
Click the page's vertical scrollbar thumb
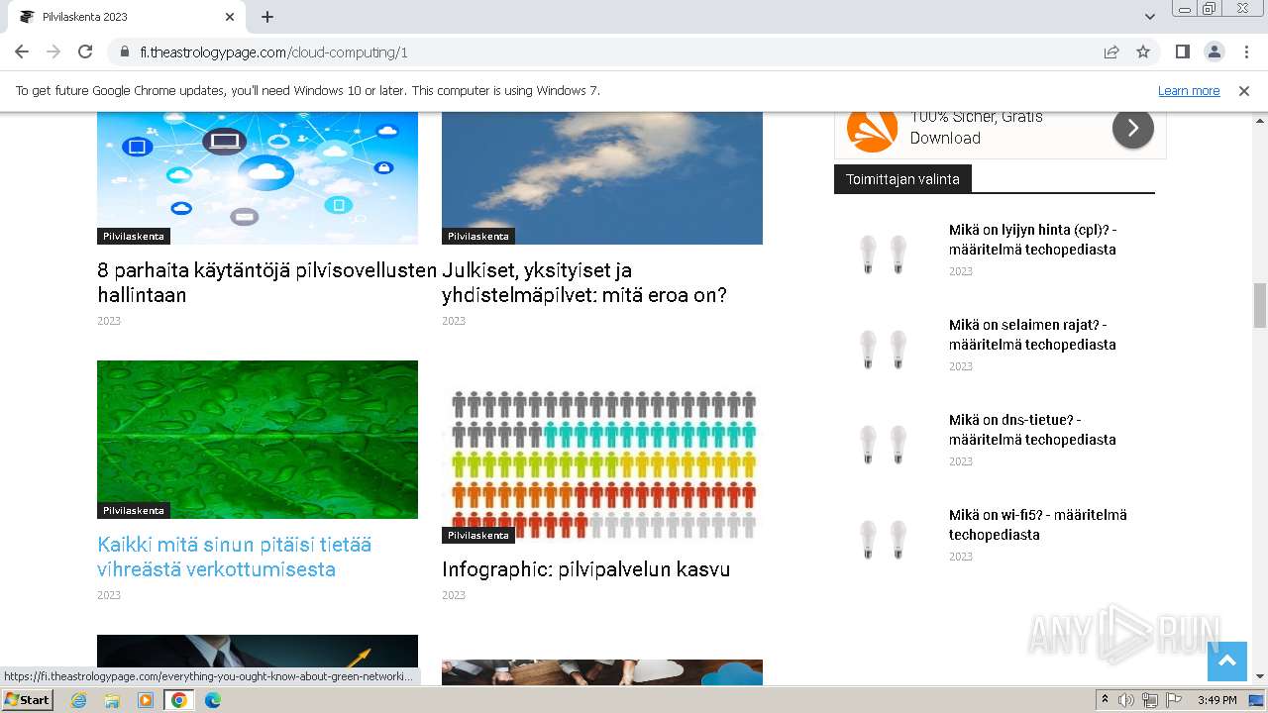[1260, 305]
